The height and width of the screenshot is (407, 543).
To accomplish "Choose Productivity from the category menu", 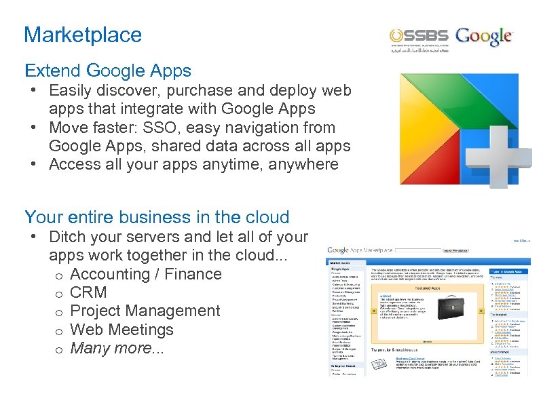I will point(338,294).
